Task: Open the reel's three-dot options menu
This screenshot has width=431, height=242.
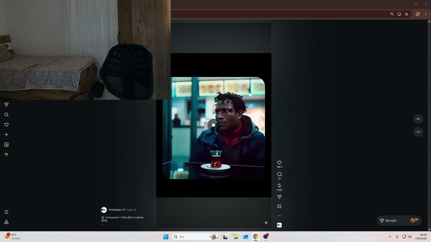Action: tap(279, 216)
